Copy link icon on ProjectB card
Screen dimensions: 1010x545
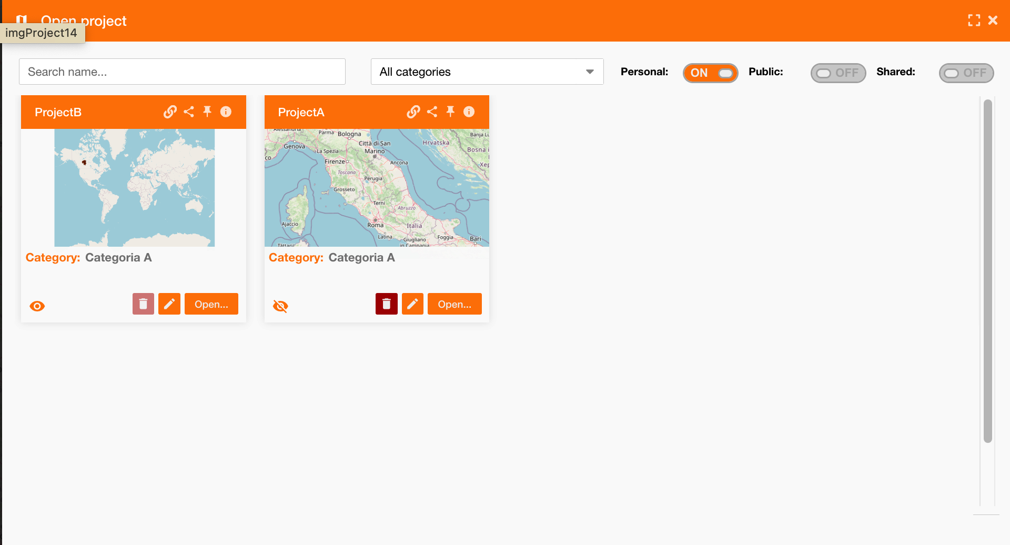click(170, 112)
